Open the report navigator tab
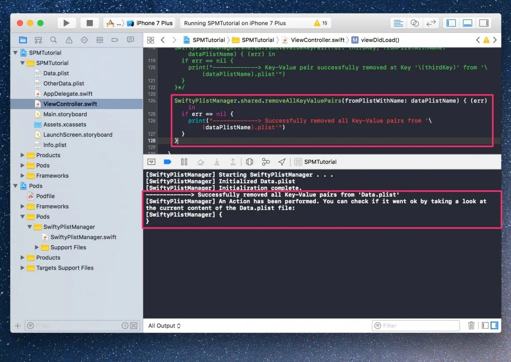Screen dimensions: 511x362 tap(130, 40)
